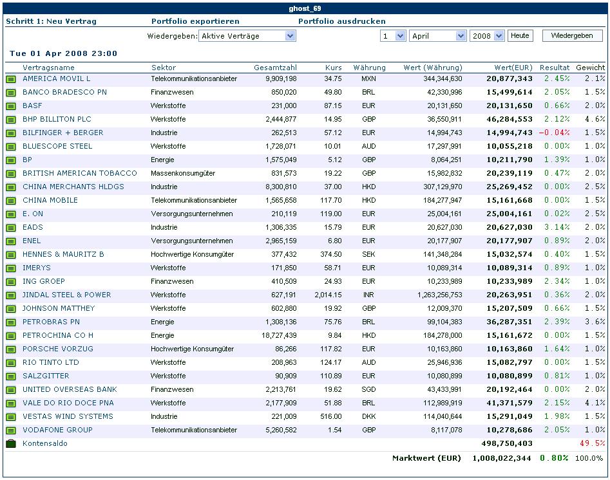
Task: Click the green icon next to BASF
Action: 11,106
